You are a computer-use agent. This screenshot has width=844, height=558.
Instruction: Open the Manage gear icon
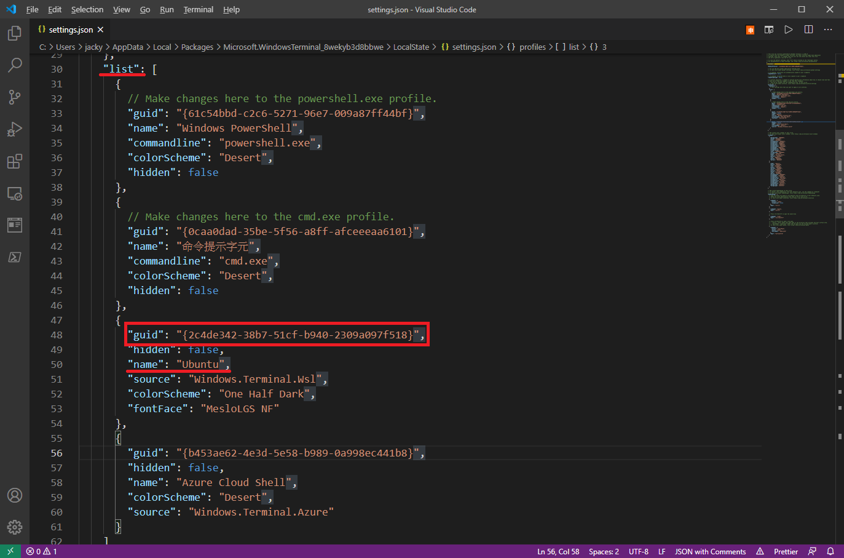pyautogui.click(x=15, y=527)
